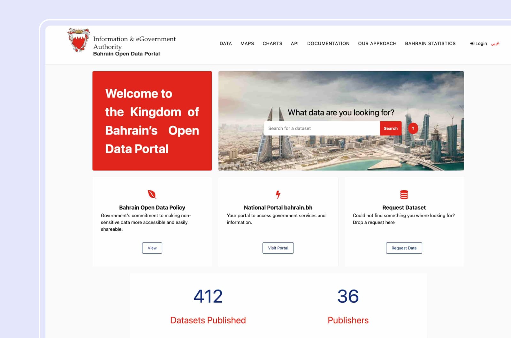
Task: Switch language to Arabic
Action: point(495,43)
